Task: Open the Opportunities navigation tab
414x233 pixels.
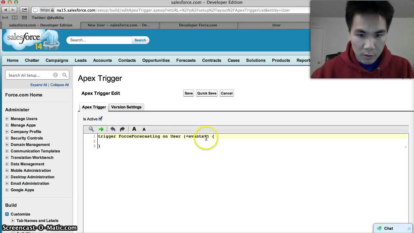Action: [156, 61]
